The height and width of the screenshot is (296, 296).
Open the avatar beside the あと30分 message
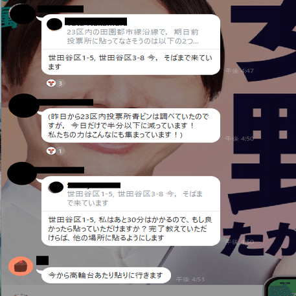tap(23, 173)
